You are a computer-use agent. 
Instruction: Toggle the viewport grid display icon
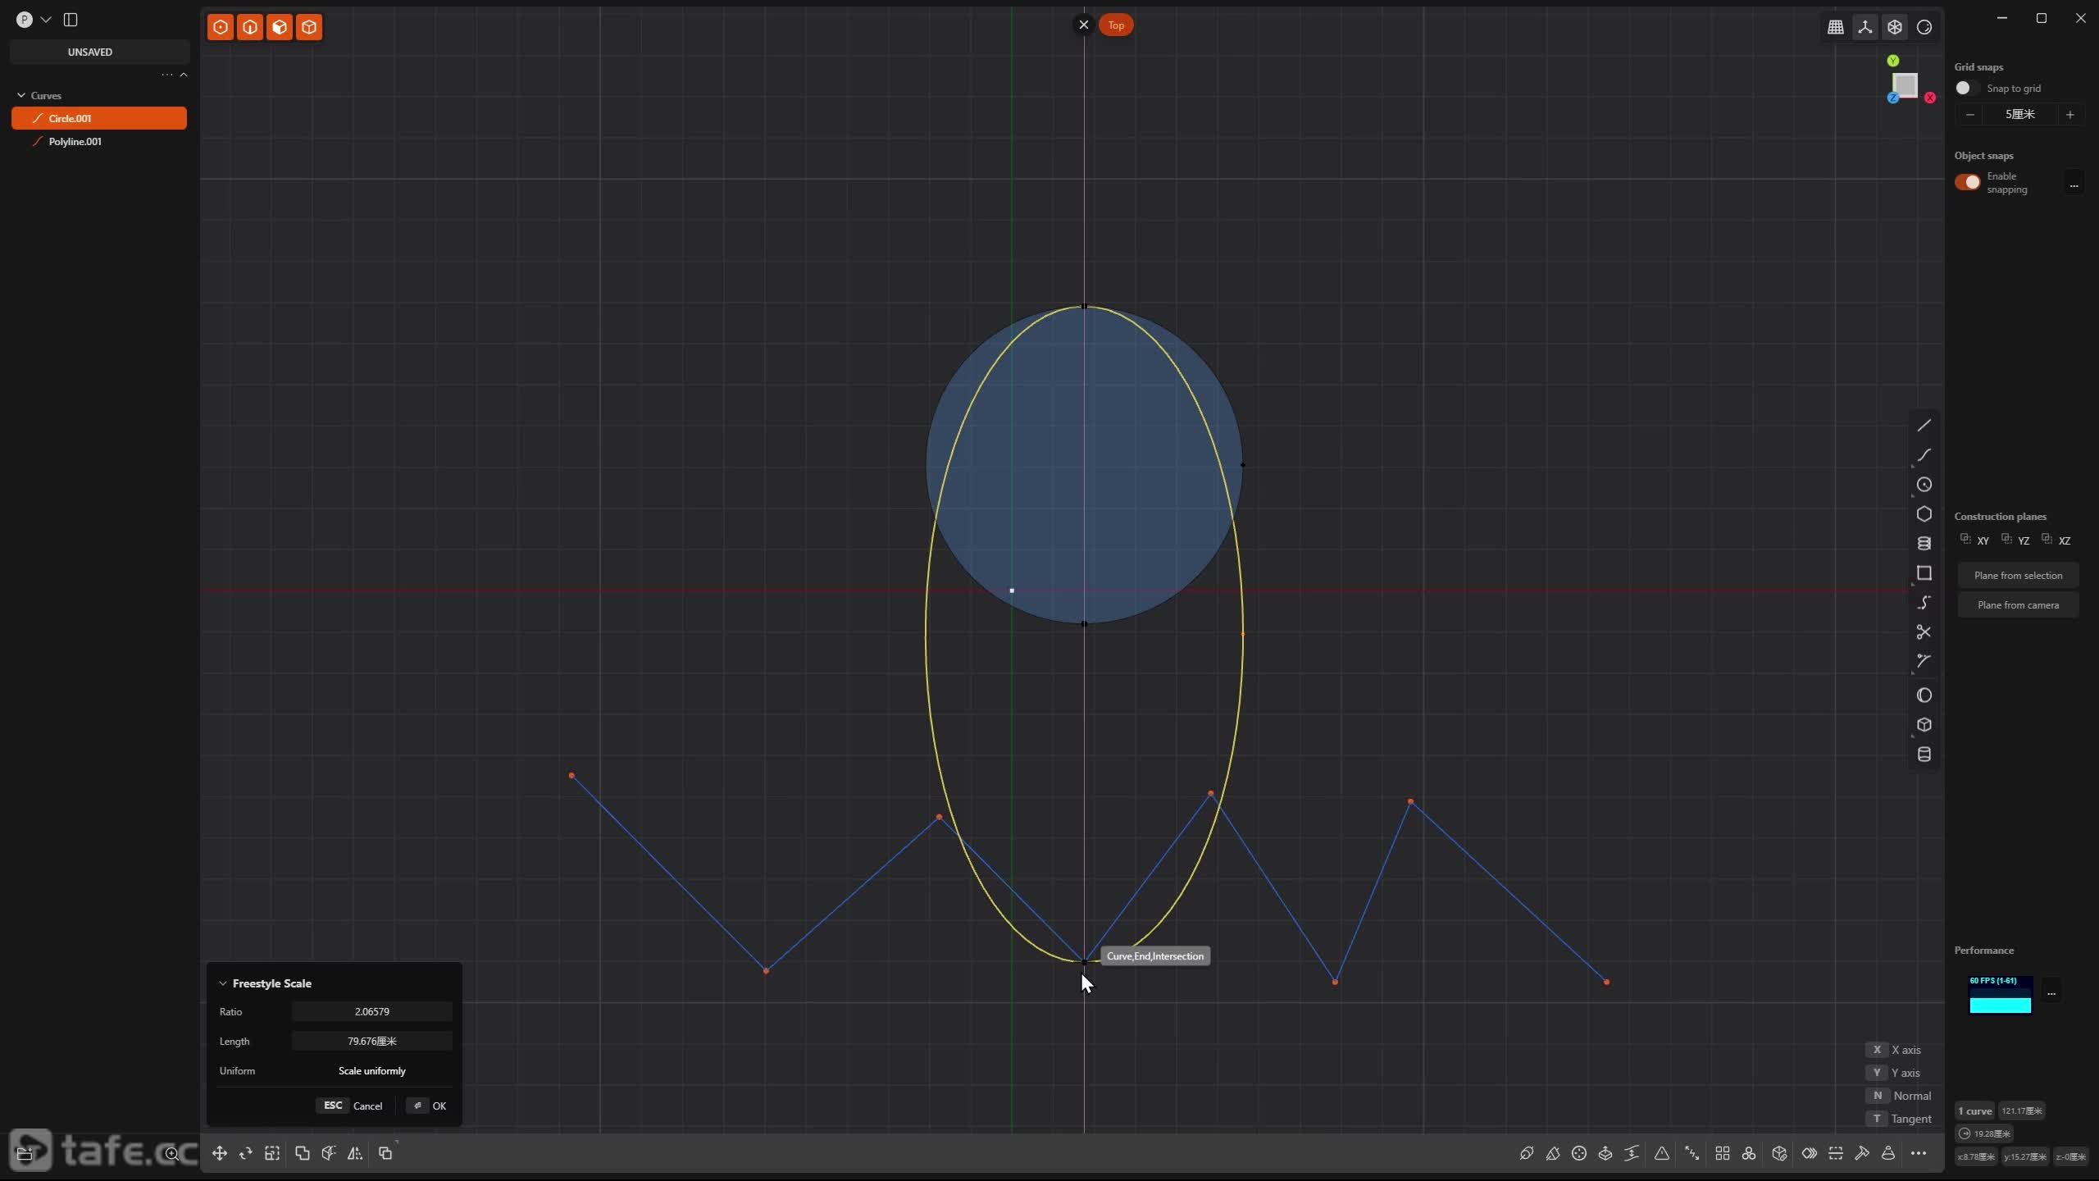[x=1835, y=27]
